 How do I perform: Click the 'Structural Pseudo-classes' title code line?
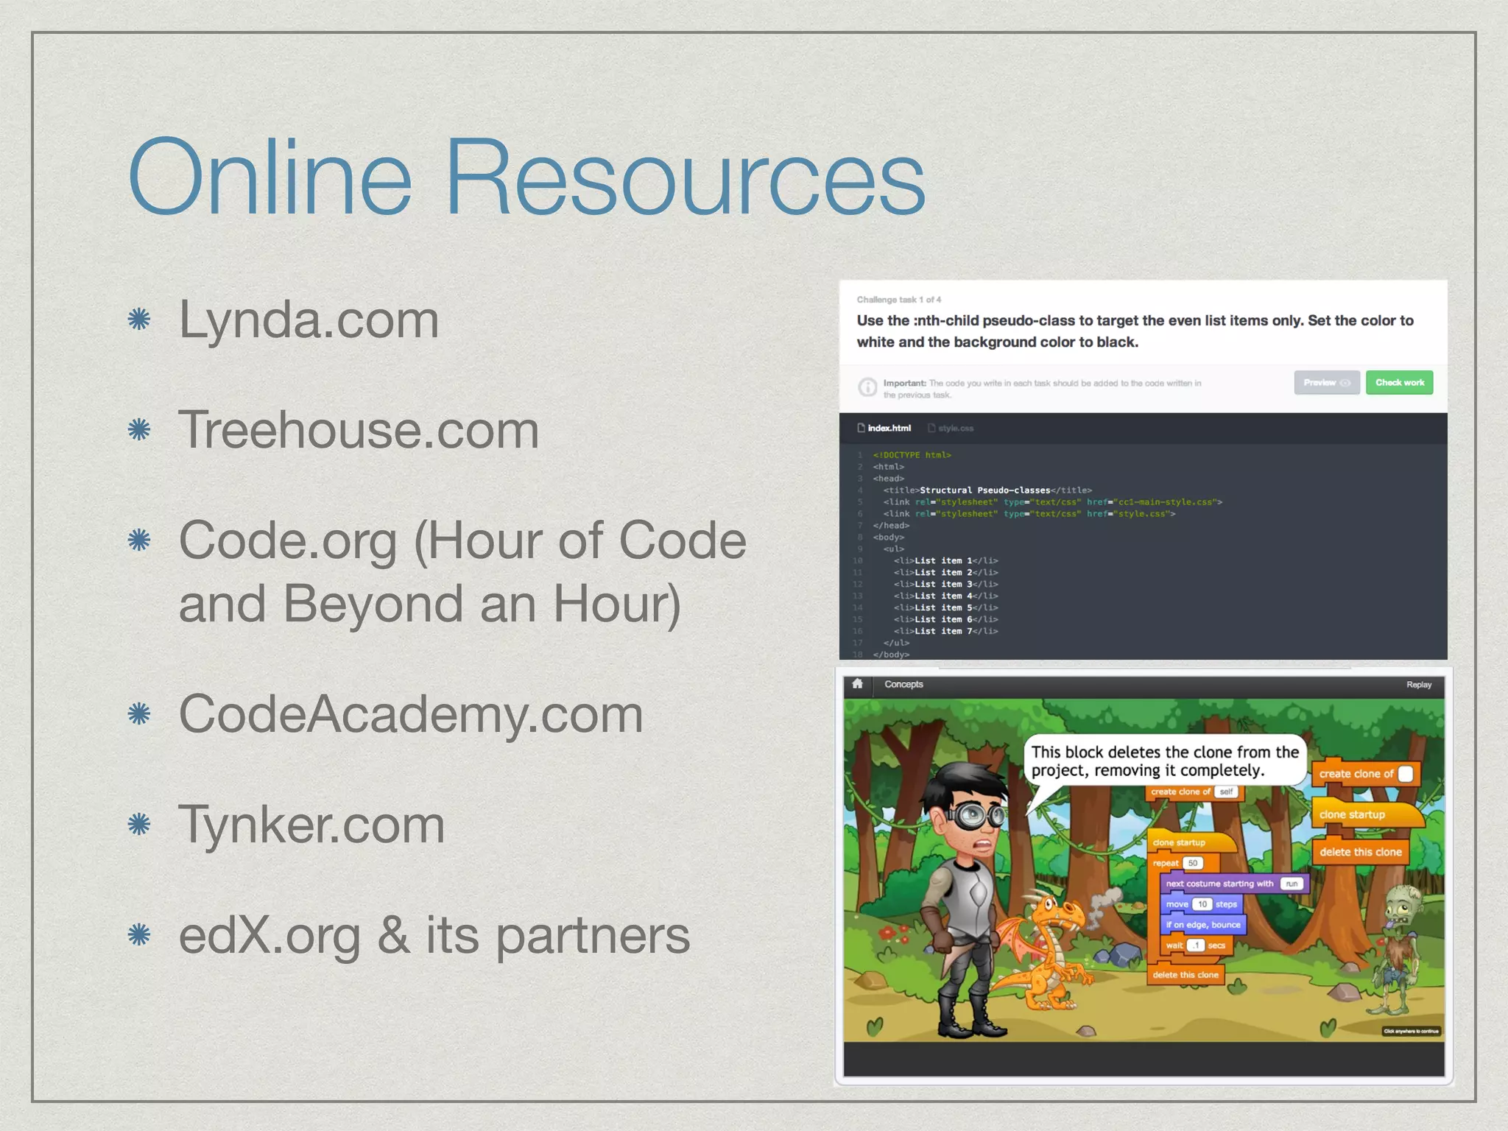tap(987, 490)
